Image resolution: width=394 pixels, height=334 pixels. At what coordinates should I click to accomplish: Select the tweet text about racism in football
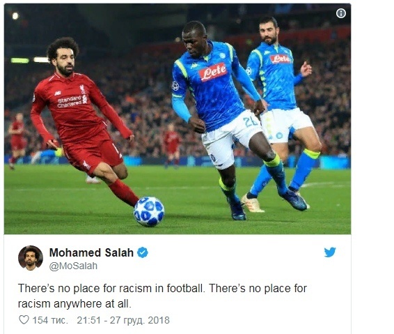[x=162, y=296]
